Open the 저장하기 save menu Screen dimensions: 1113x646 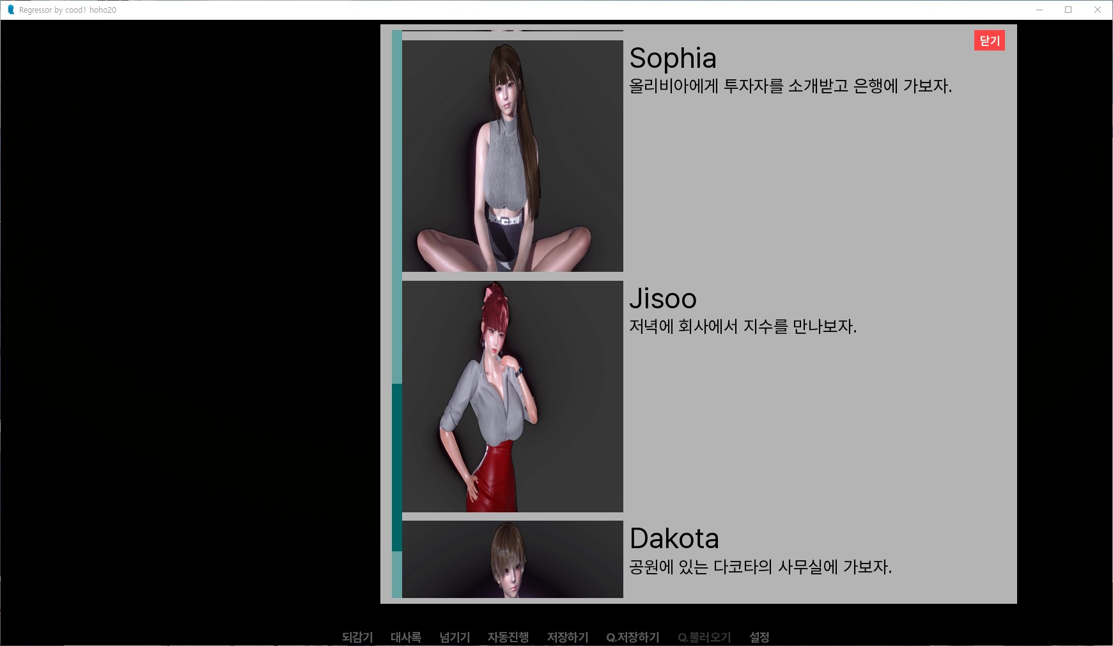pos(567,637)
